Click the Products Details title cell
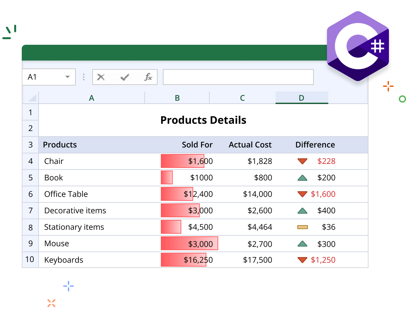 (x=203, y=120)
